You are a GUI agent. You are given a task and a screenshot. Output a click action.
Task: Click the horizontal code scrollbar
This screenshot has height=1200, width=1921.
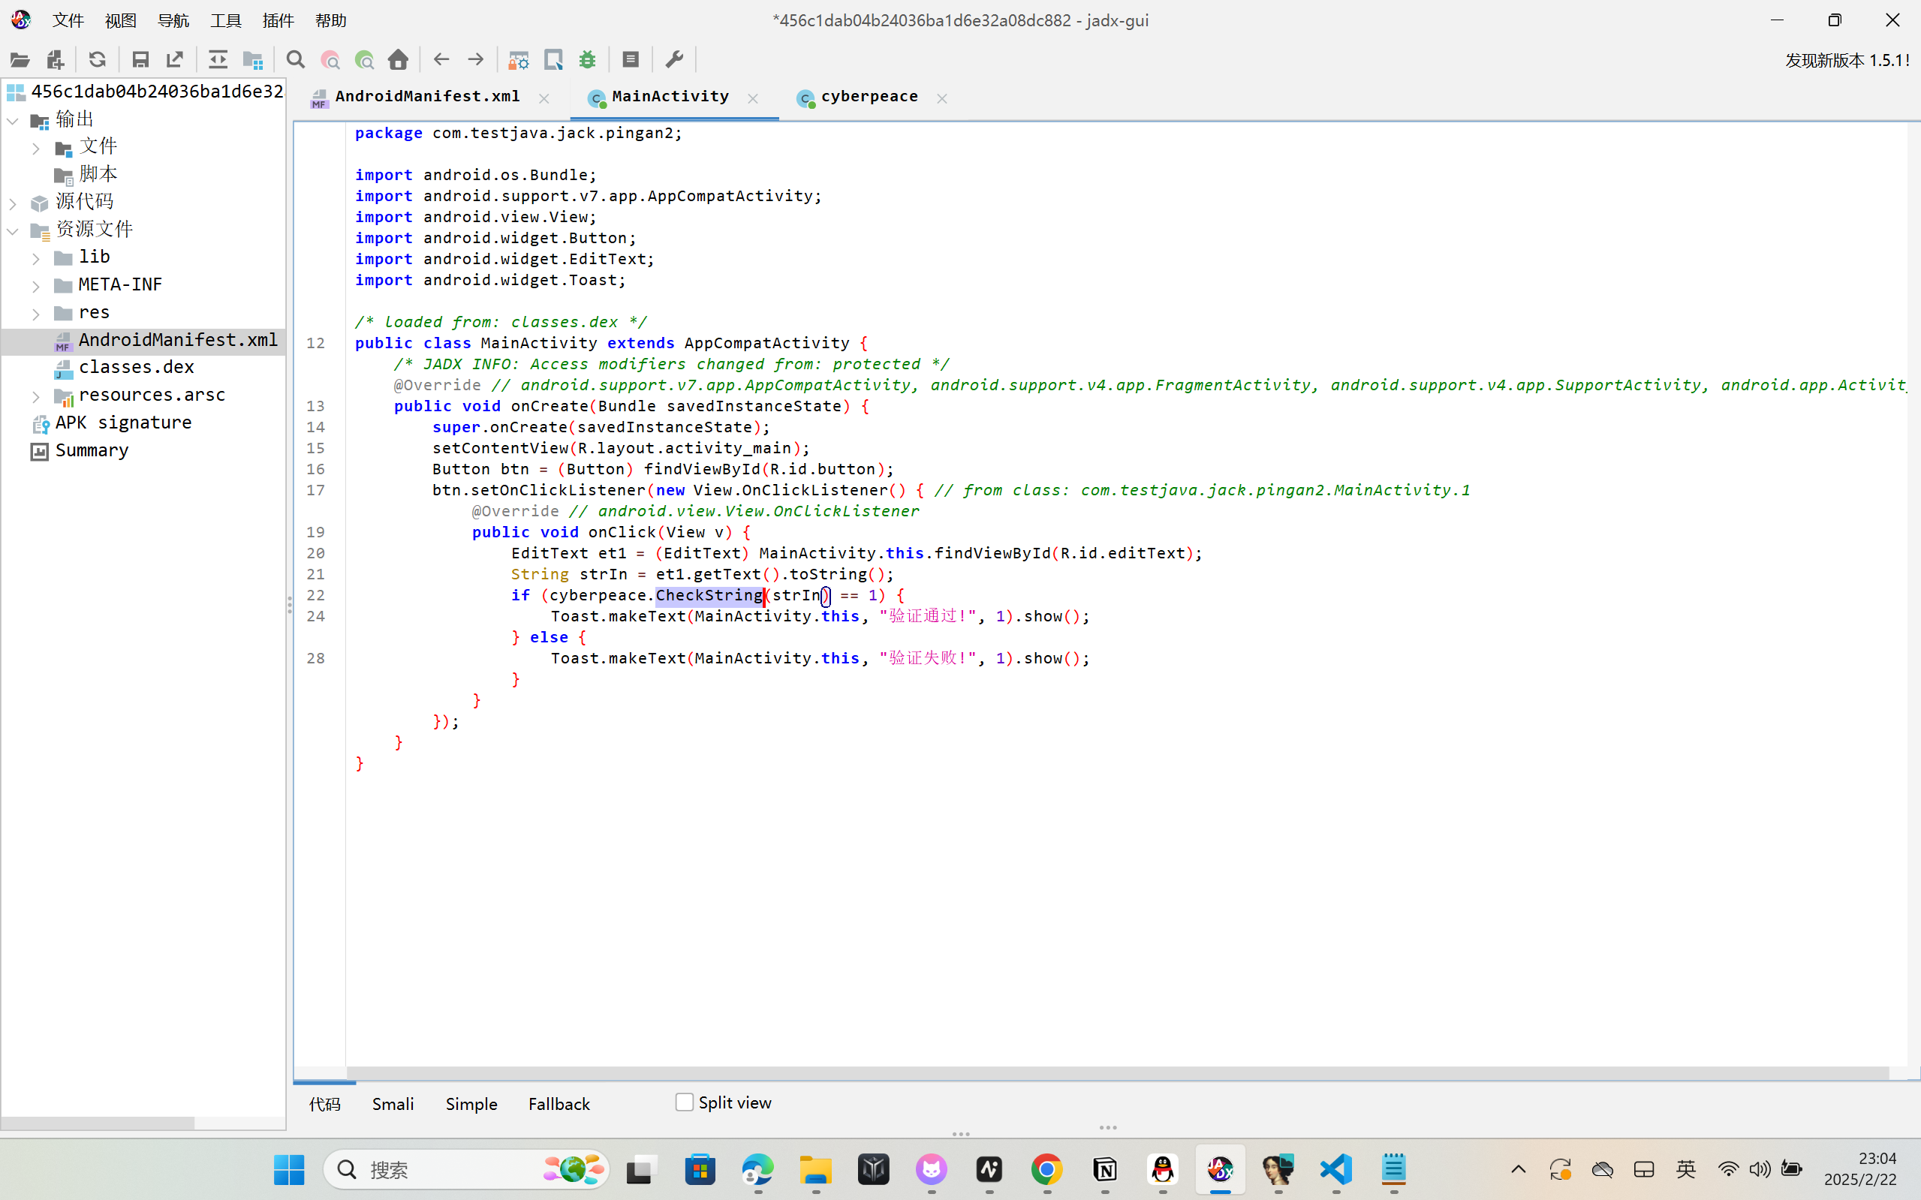1111,1072
